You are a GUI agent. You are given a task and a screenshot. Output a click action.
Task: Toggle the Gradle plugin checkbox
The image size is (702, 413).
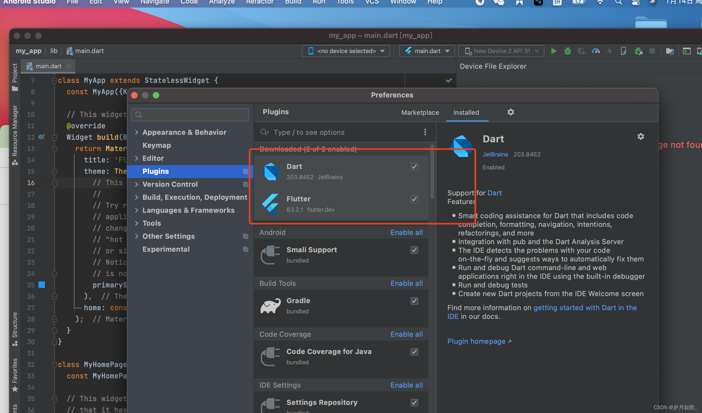point(414,301)
